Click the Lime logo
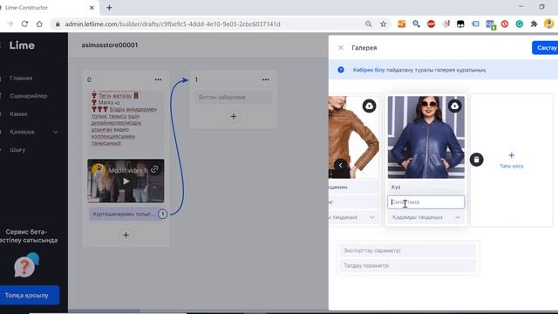The image size is (558, 314). click(x=22, y=45)
